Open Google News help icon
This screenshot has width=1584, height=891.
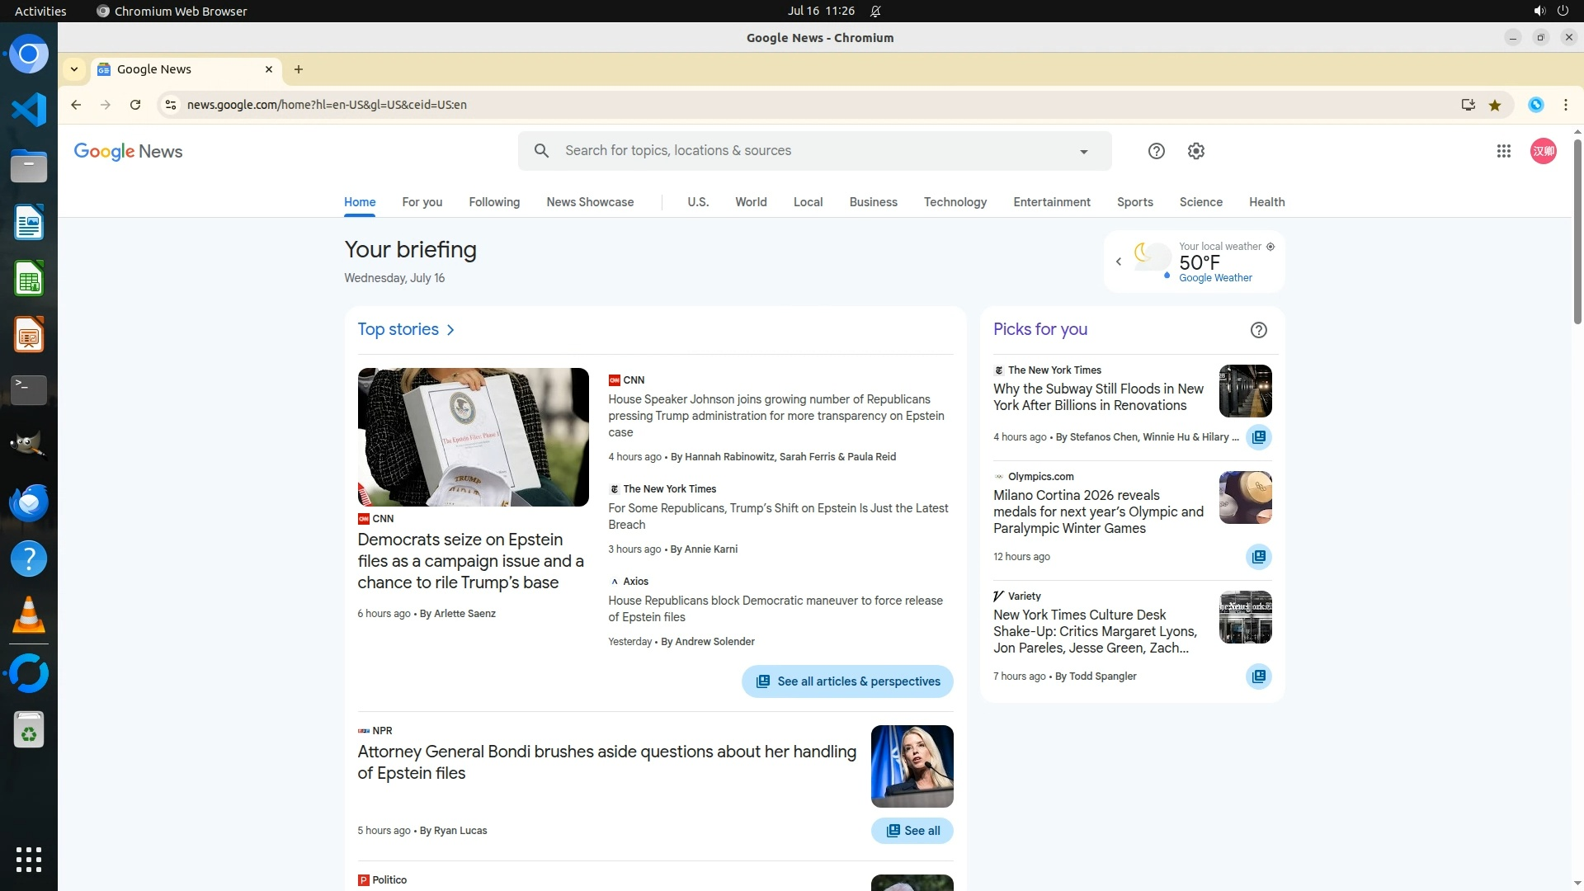pyautogui.click(x=1156, y=151)
